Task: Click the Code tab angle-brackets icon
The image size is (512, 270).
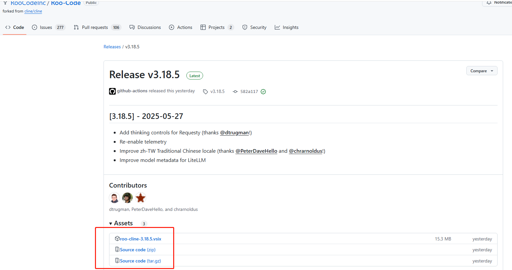Action: click(8, 27)
